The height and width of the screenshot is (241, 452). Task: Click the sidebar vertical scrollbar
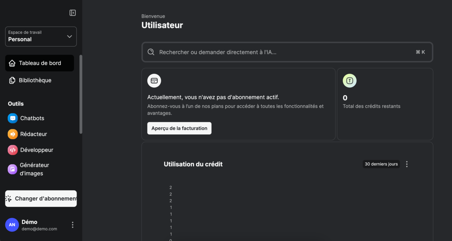81,94
